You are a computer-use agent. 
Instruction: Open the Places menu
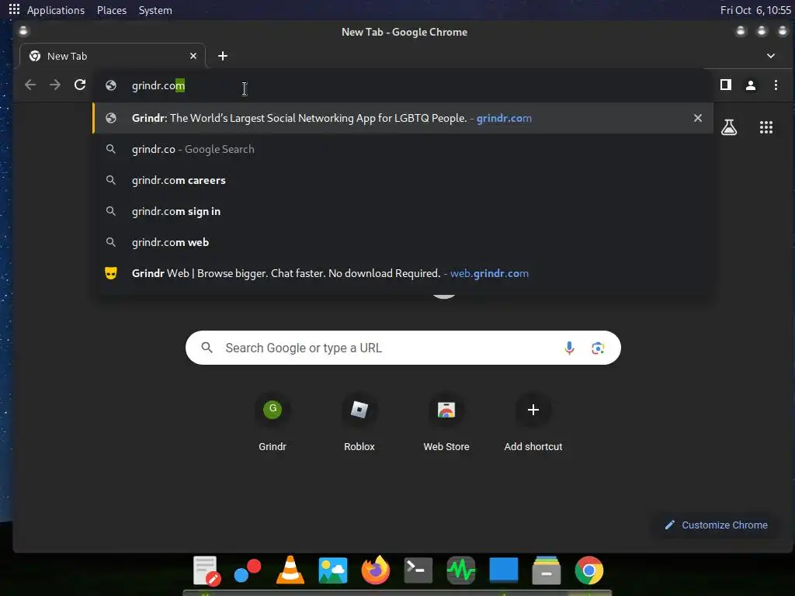(x=112, y=10)
